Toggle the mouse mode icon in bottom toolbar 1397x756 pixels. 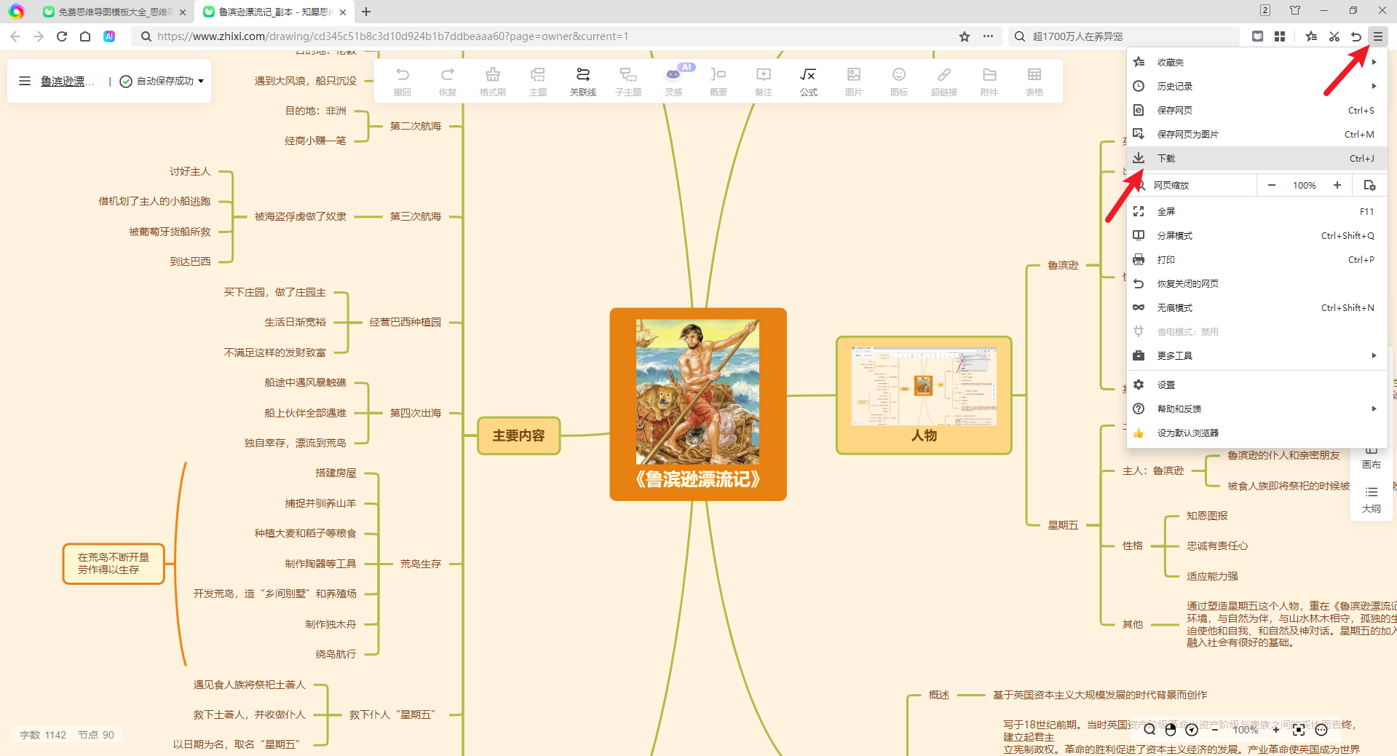pos(1171,729)
